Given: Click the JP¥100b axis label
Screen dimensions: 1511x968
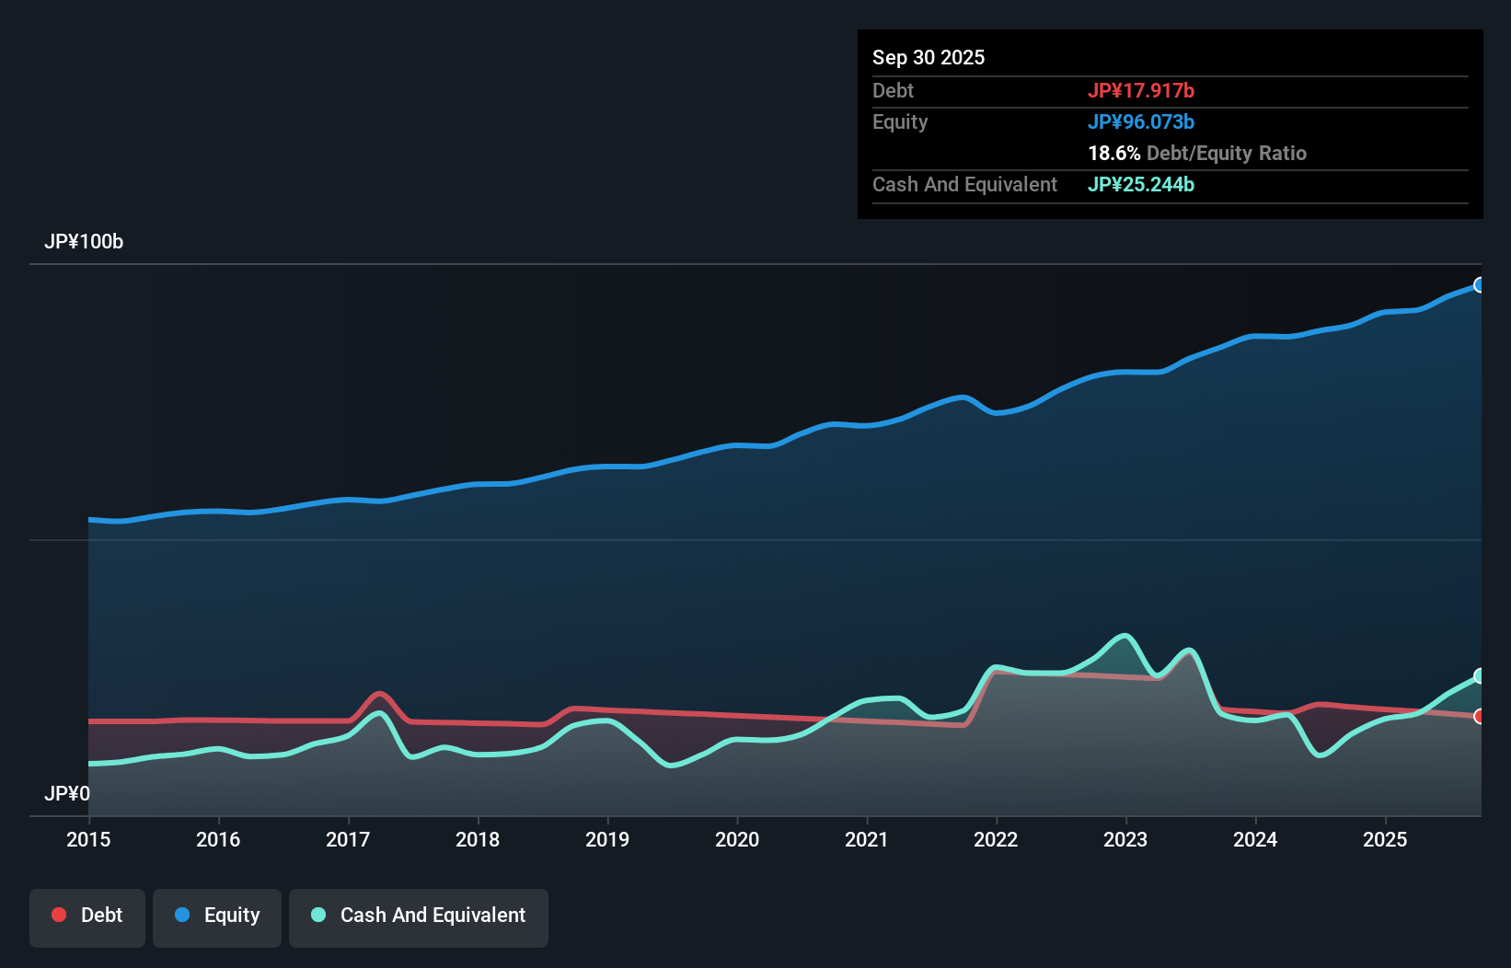Looking at the screenshot, I should pyautogui.click(x=84, y=242).
